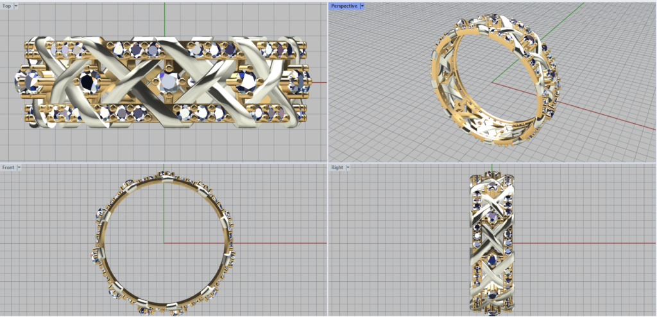Click the Front viewport title label
This screenshot has width=657, height=317.
8,167
